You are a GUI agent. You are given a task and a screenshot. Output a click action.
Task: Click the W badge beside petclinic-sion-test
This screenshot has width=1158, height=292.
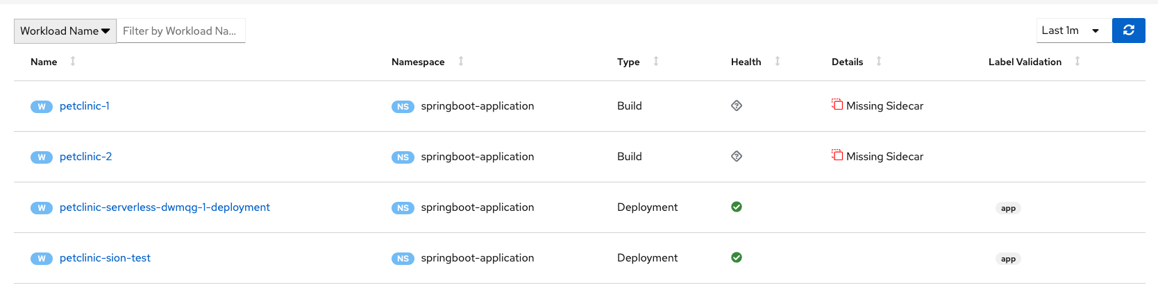pyautogui.click(x=42, y=259)
